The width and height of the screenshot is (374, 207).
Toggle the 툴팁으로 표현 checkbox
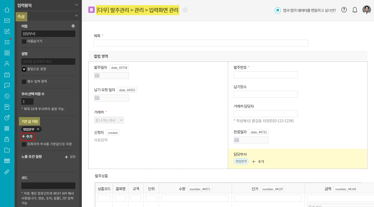point(24,69)
